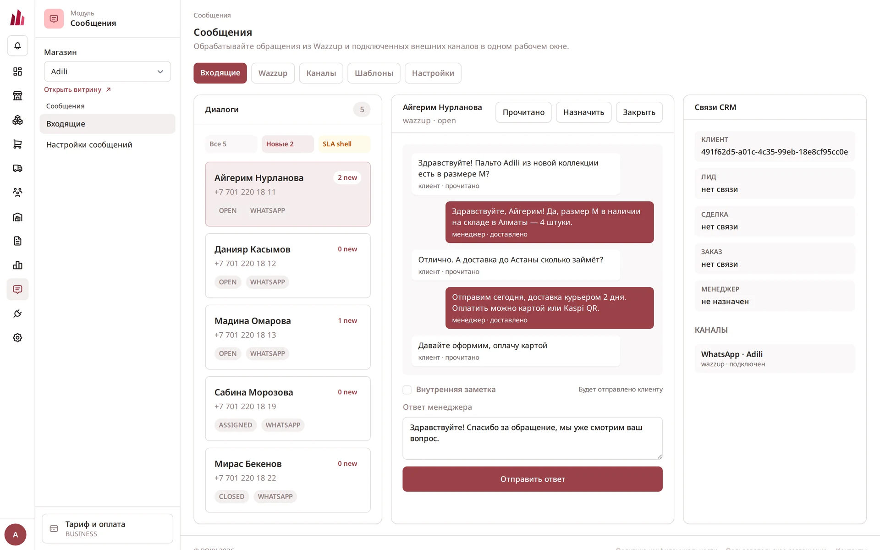Screen dimensions: 880x550
Task: Click the Назначить button
Action: click(x=583, y=112)
